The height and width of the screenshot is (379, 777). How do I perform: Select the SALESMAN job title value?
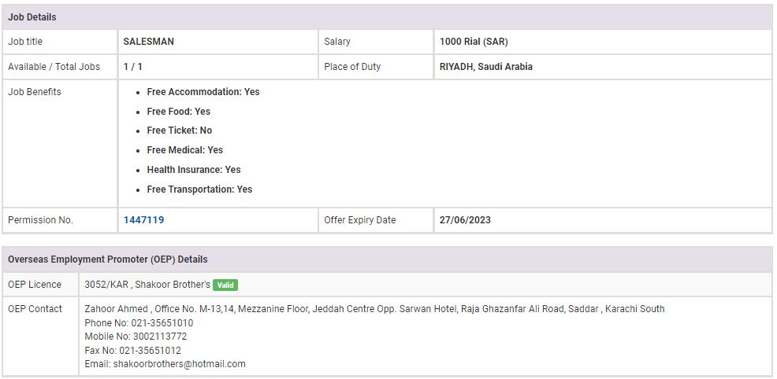coord(149,42)
